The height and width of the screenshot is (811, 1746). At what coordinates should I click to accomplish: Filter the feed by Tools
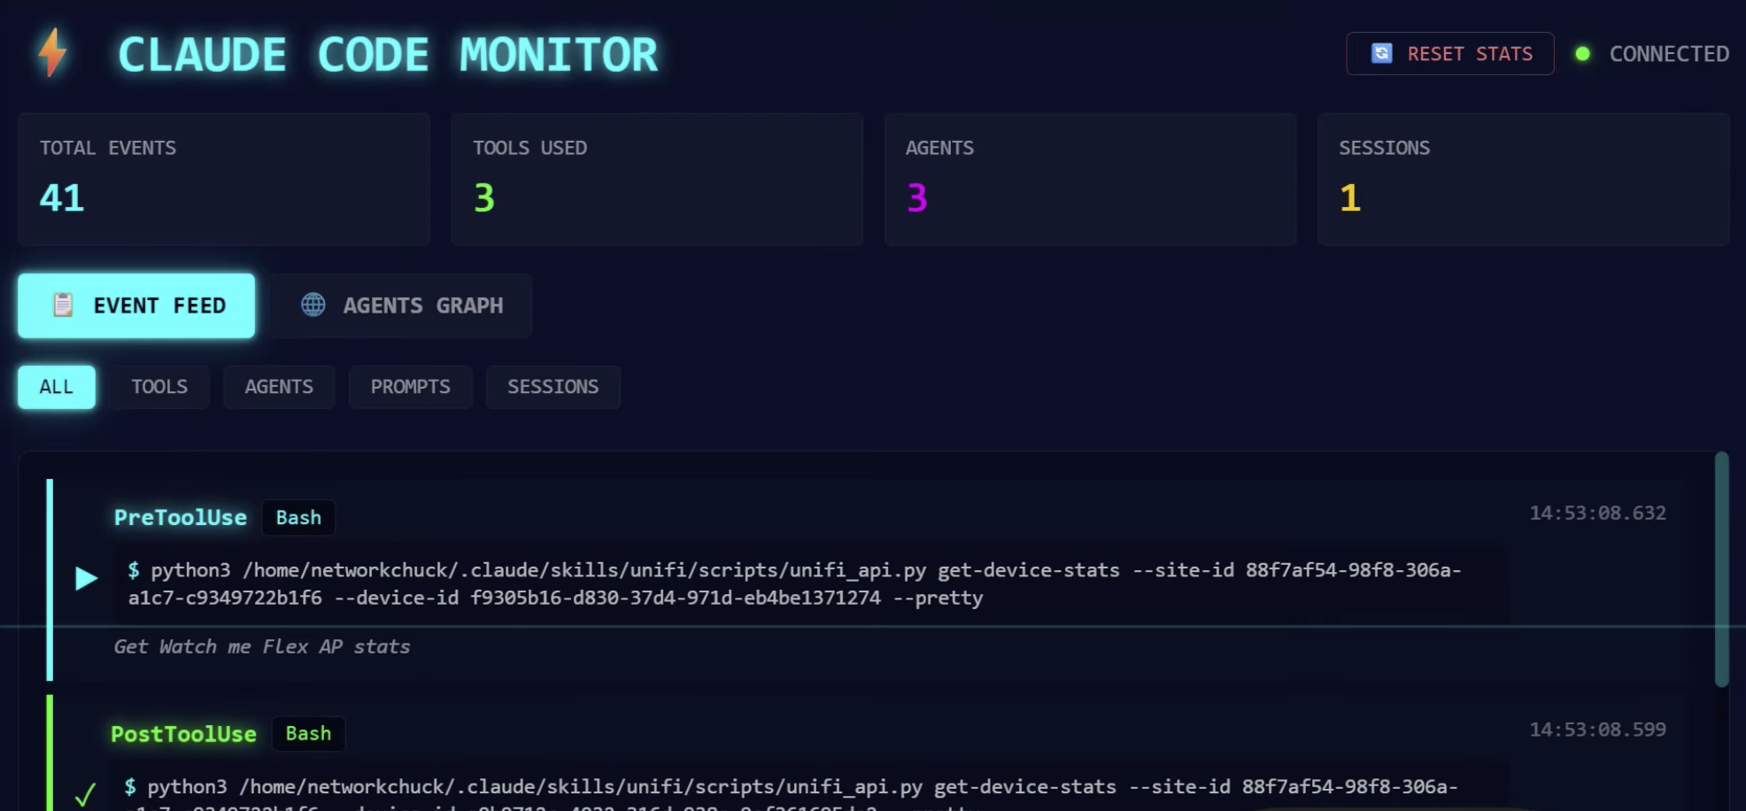(x=159, y=387)
